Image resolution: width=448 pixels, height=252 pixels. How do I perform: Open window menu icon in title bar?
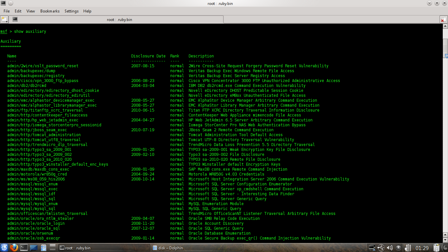coord(3,3)
